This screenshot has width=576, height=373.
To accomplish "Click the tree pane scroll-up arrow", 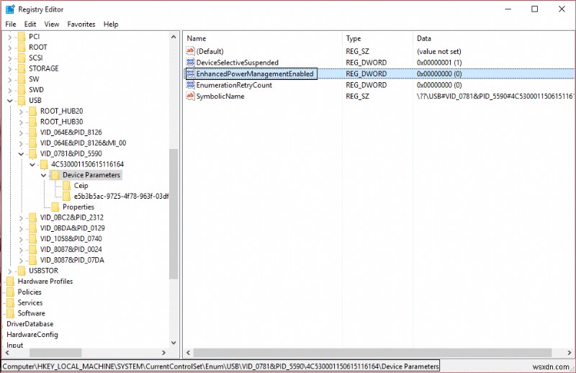I will tap(174, 37).
